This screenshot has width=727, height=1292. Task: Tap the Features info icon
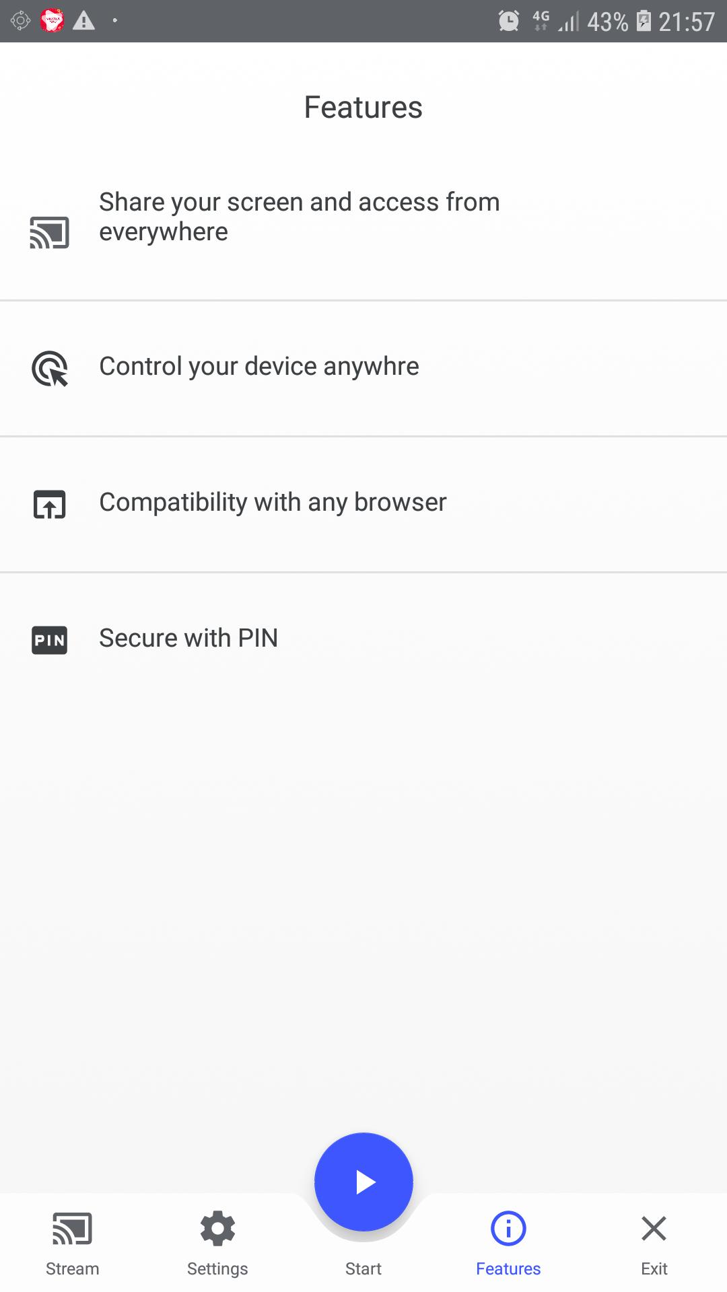click(x=508, y=1229)
